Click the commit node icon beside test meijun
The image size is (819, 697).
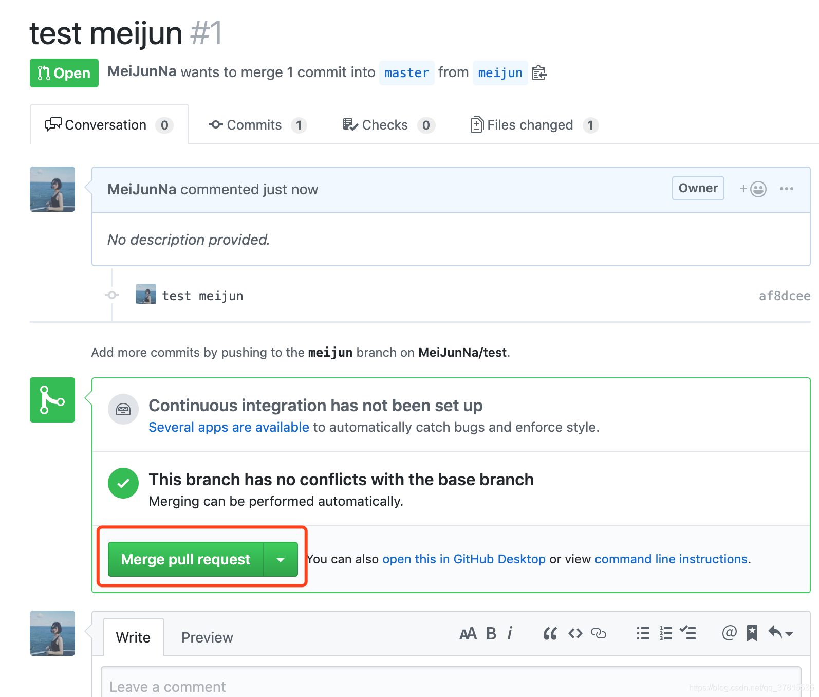(x=112, y=295)
